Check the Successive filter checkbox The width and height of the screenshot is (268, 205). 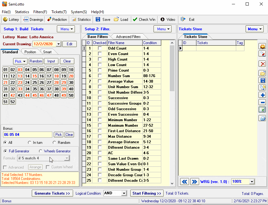click(x=100, y=98)
